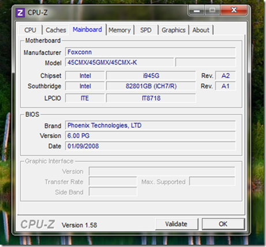Switch to the Graphics tab
Image resolution: width=266 pixels, height=247 pixels.
coord(174,30)
